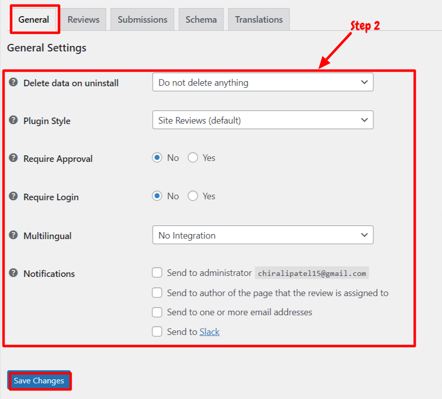Click help icon beside Require Approval
Screen dimensions: 442x399
[13, 158]
